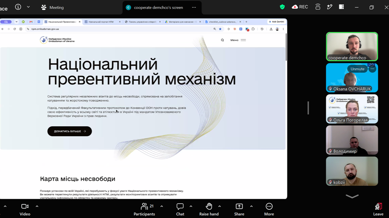Expand chat options arrow
This screenshot has height=218, width=389.
click(x=191, y=206)
